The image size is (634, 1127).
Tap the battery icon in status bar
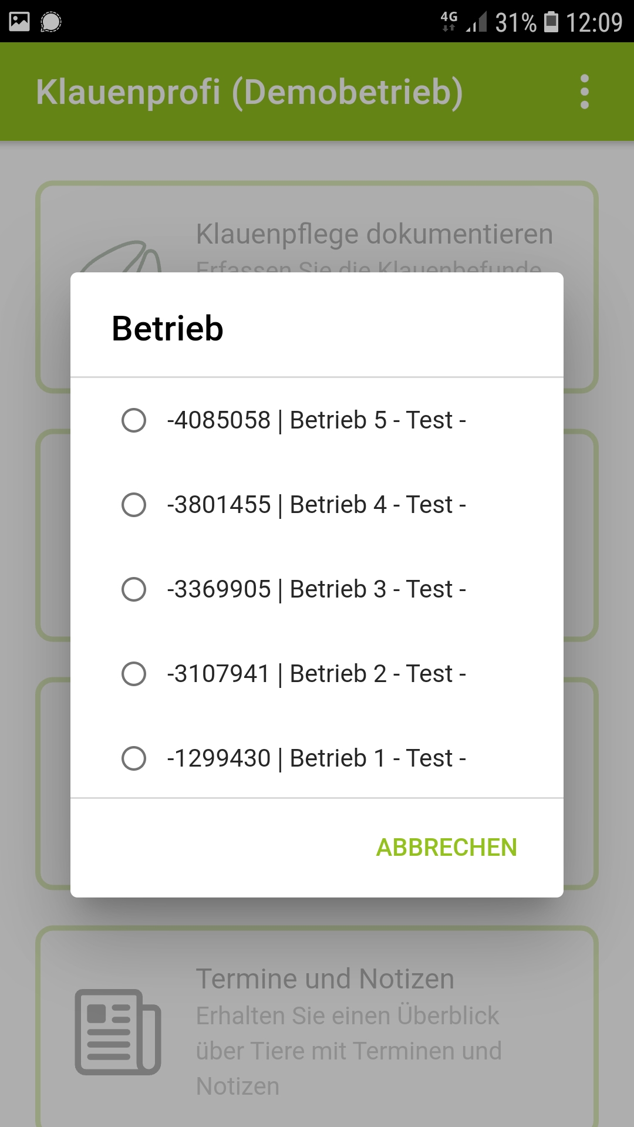click(551, 22)
